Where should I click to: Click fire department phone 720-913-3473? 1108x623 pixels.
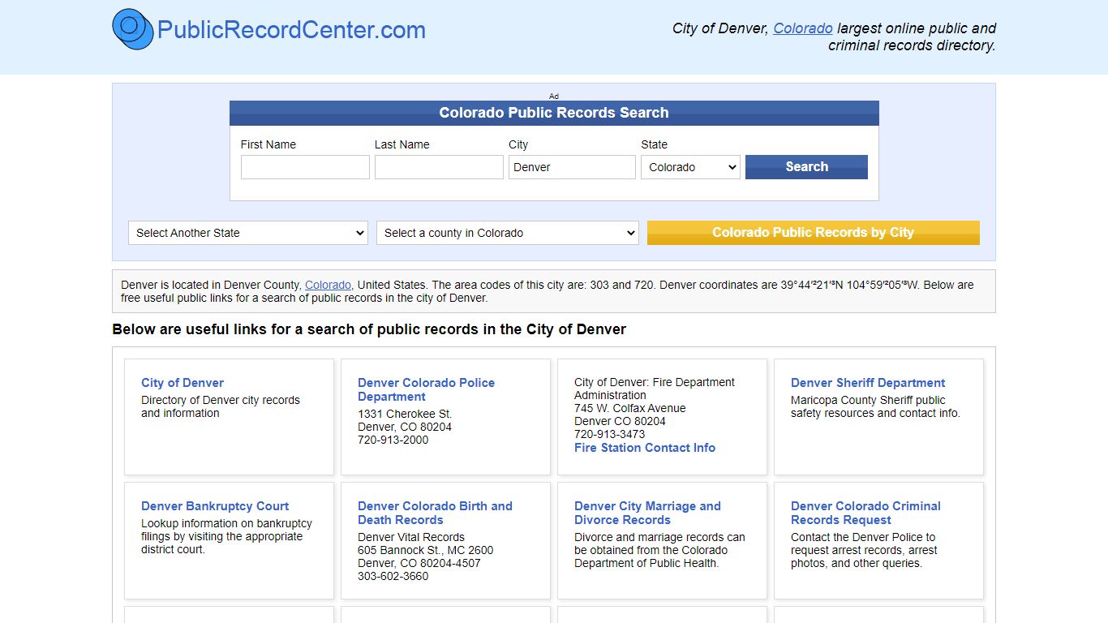point(610,434)
